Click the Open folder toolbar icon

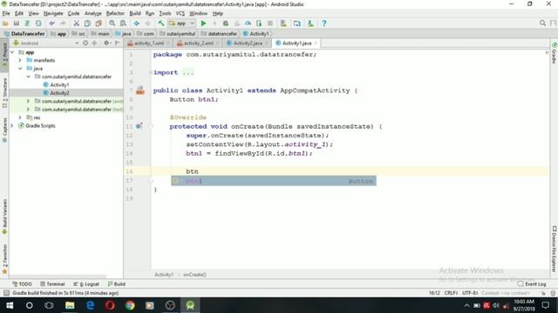coord(5,23)
